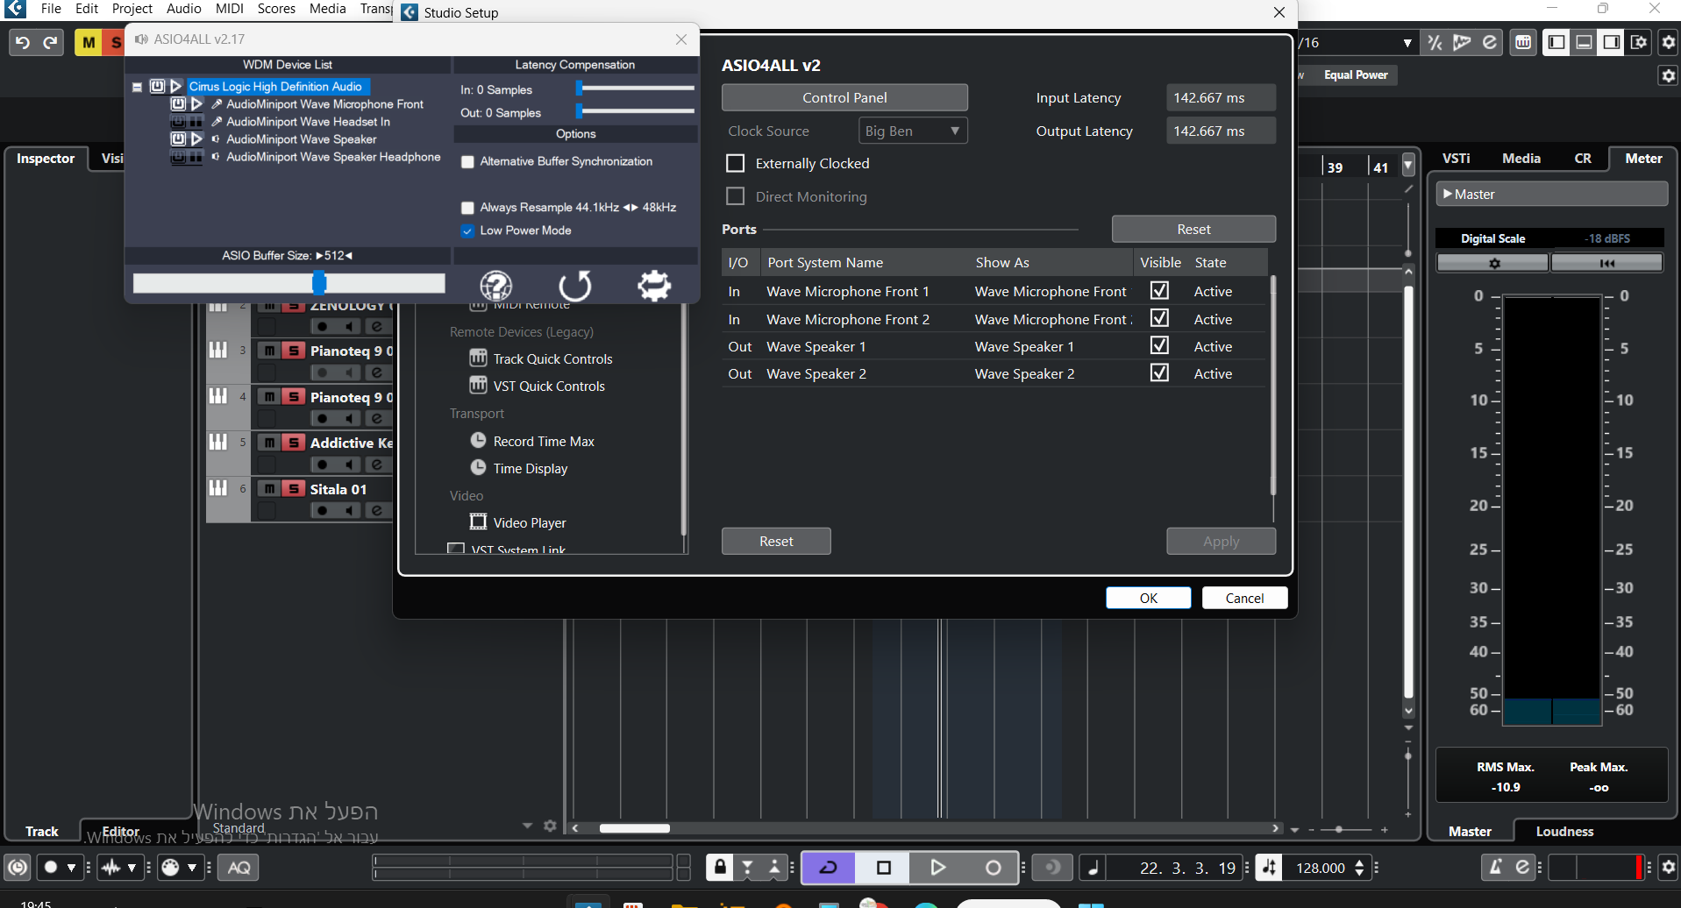
Task: Enable Always Resample 44.1kHz to 48kHz
Action: (468, 208)
